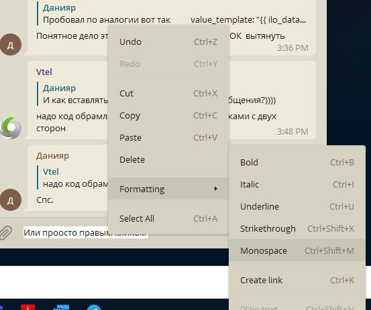This screenshot has height=310, width=371.
Task: Click the message input field text
Action: tap(85, 232)
